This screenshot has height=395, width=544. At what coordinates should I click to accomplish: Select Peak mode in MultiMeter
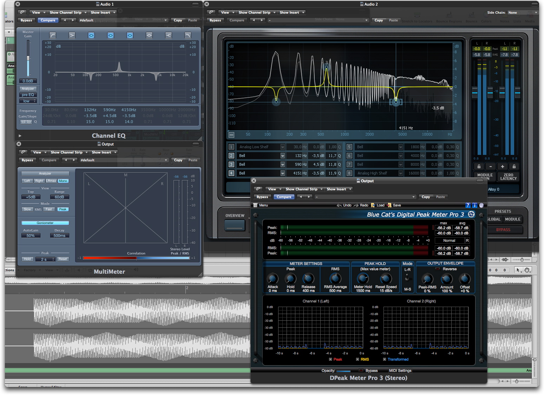coord(63,209)
